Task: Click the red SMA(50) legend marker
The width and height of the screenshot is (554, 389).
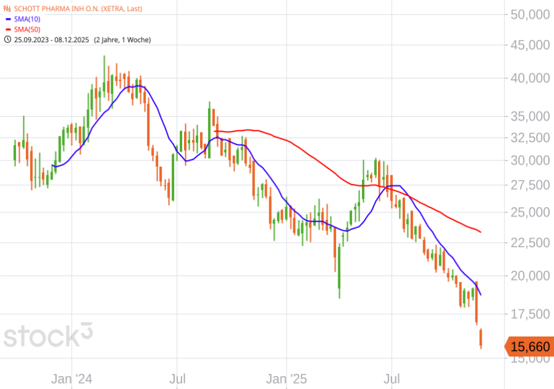Action: tap(7, 30)
